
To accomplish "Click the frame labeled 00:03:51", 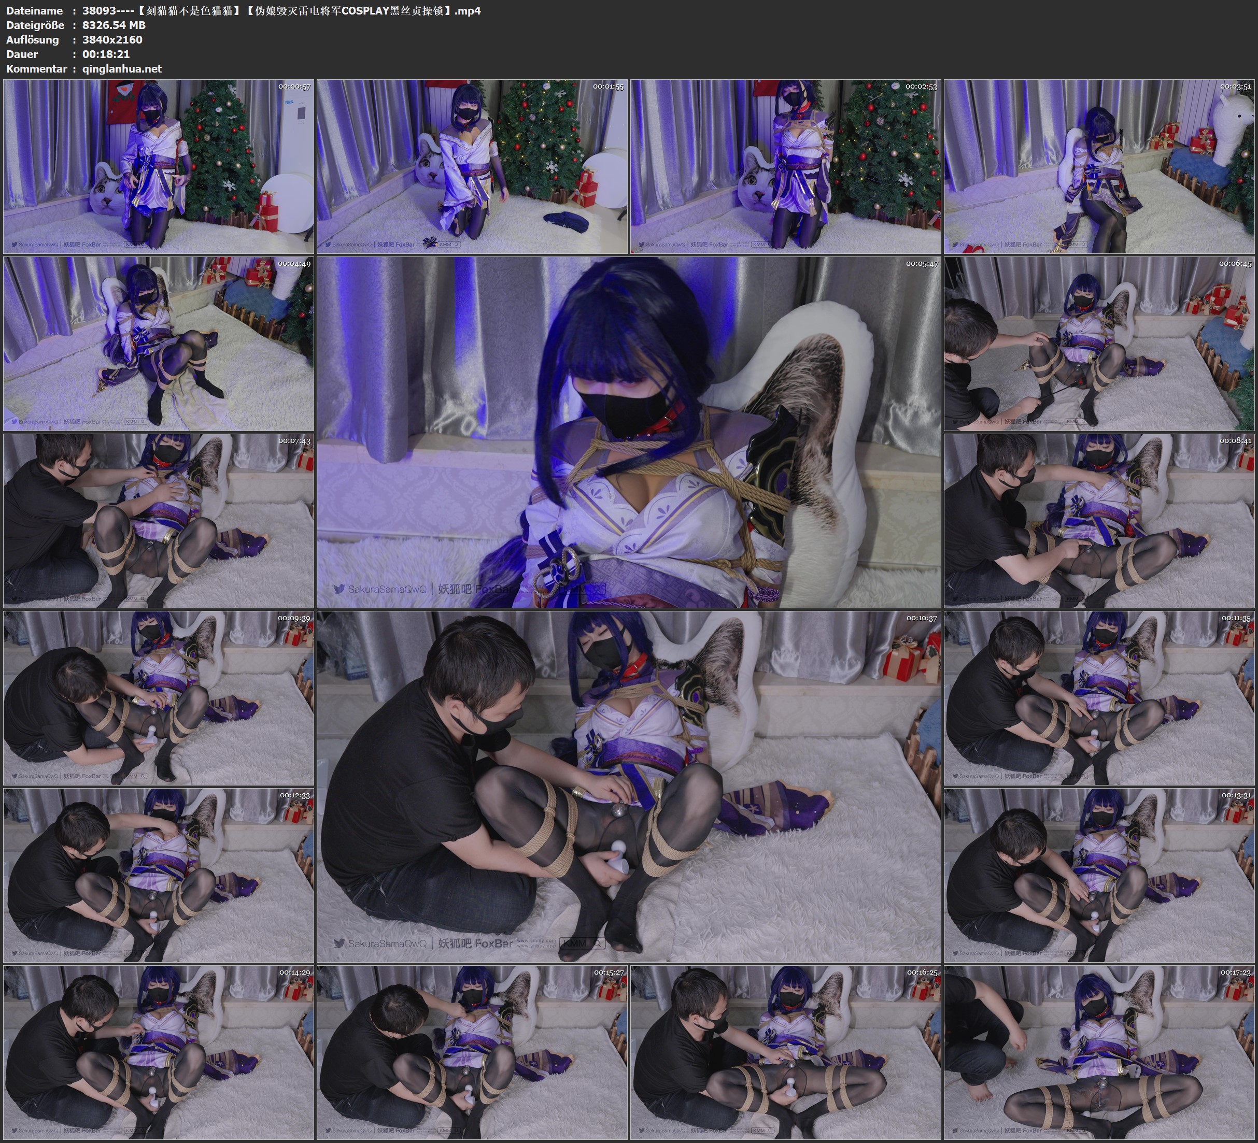I will 1099,167.
